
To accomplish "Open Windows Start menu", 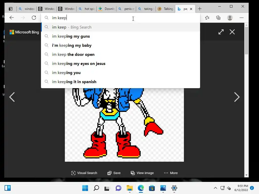I will tap(85, 188).
